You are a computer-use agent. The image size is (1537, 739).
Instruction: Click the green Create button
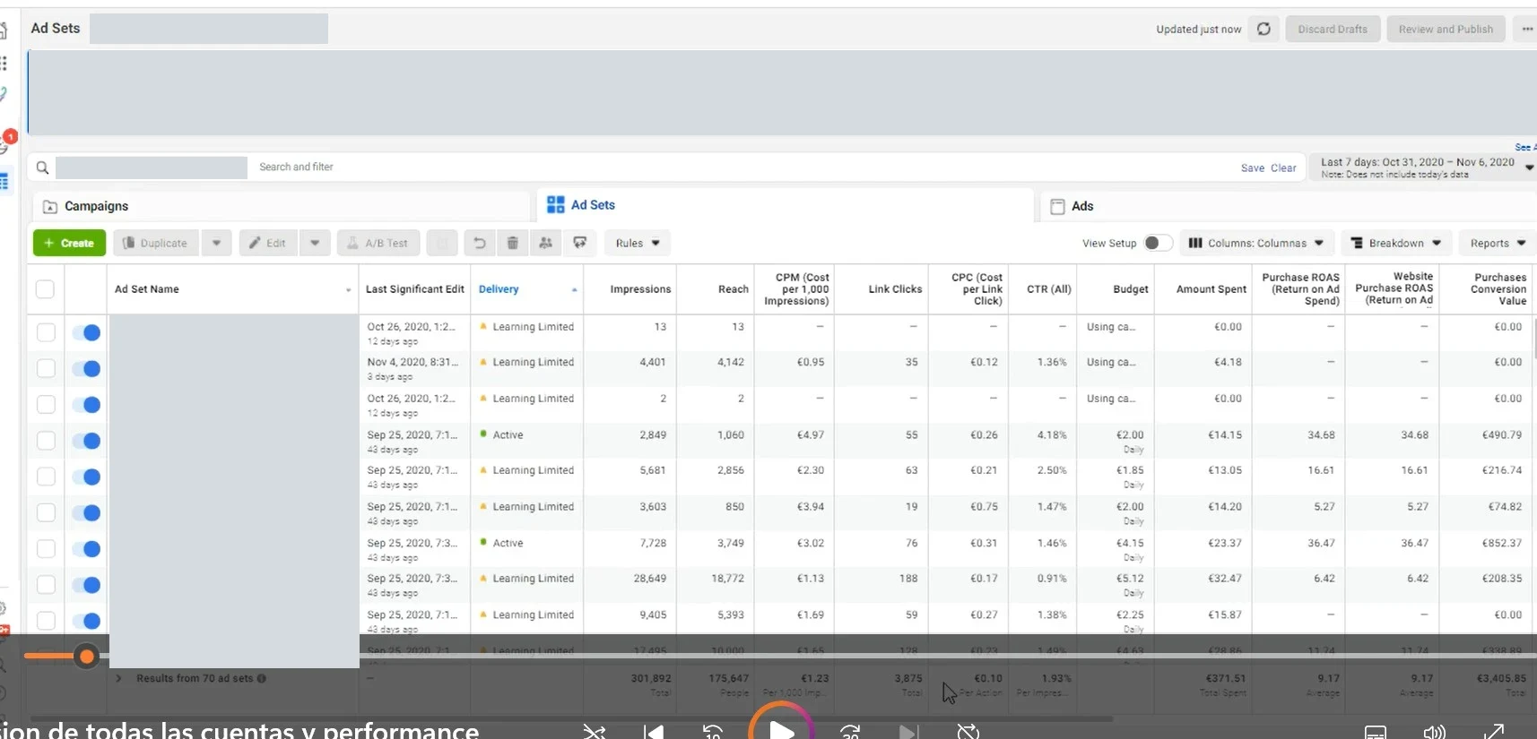69,243
